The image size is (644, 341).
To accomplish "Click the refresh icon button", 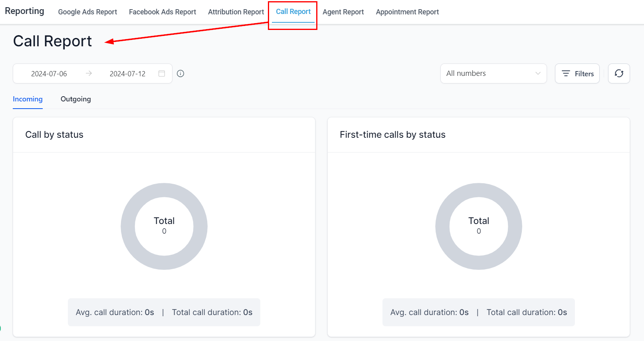I will pyautogui.click(x=618, y=73).
